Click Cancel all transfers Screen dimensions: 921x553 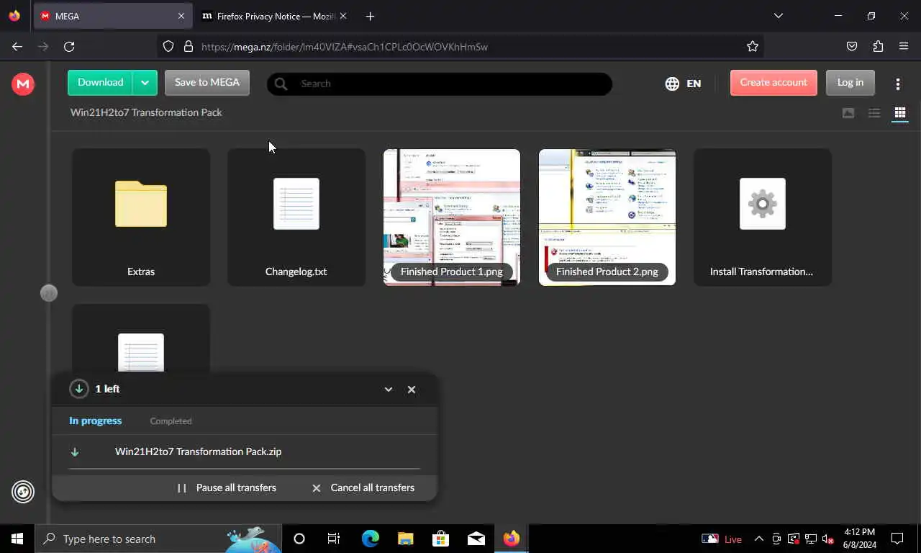(363, 487)
